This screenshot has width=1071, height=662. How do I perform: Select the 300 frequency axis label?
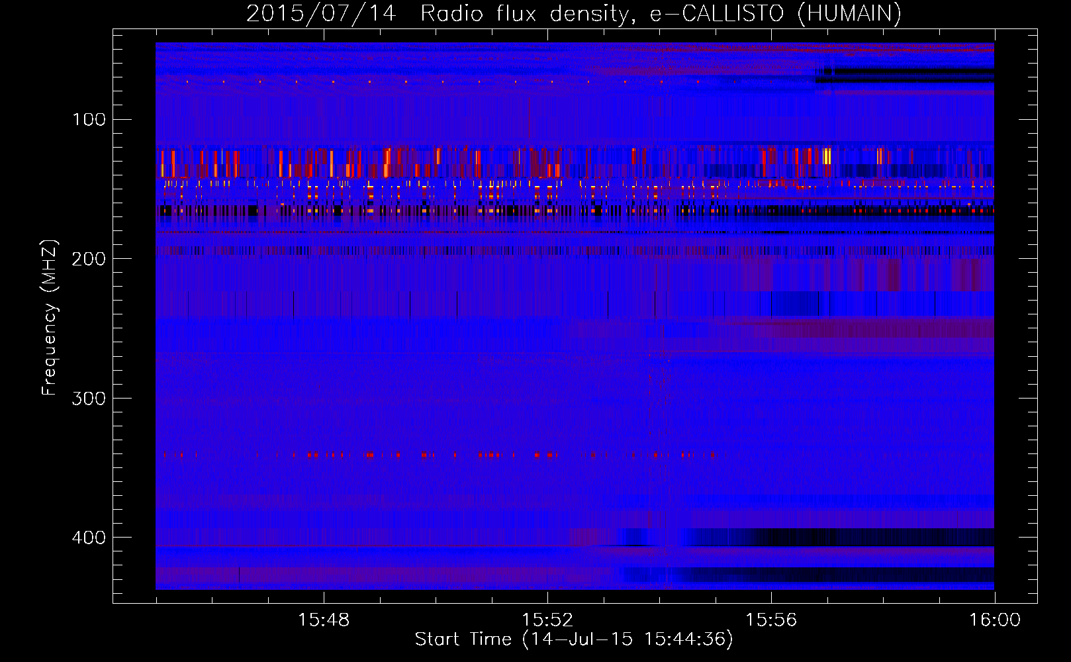(x=89, y=399)
